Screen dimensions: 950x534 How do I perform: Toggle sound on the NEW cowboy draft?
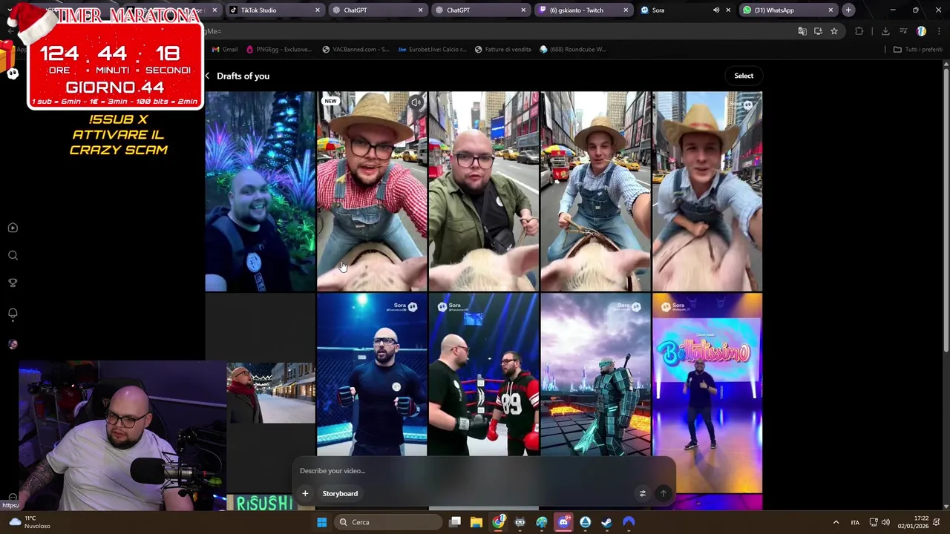pyautogui.click(x=416, y=102)
